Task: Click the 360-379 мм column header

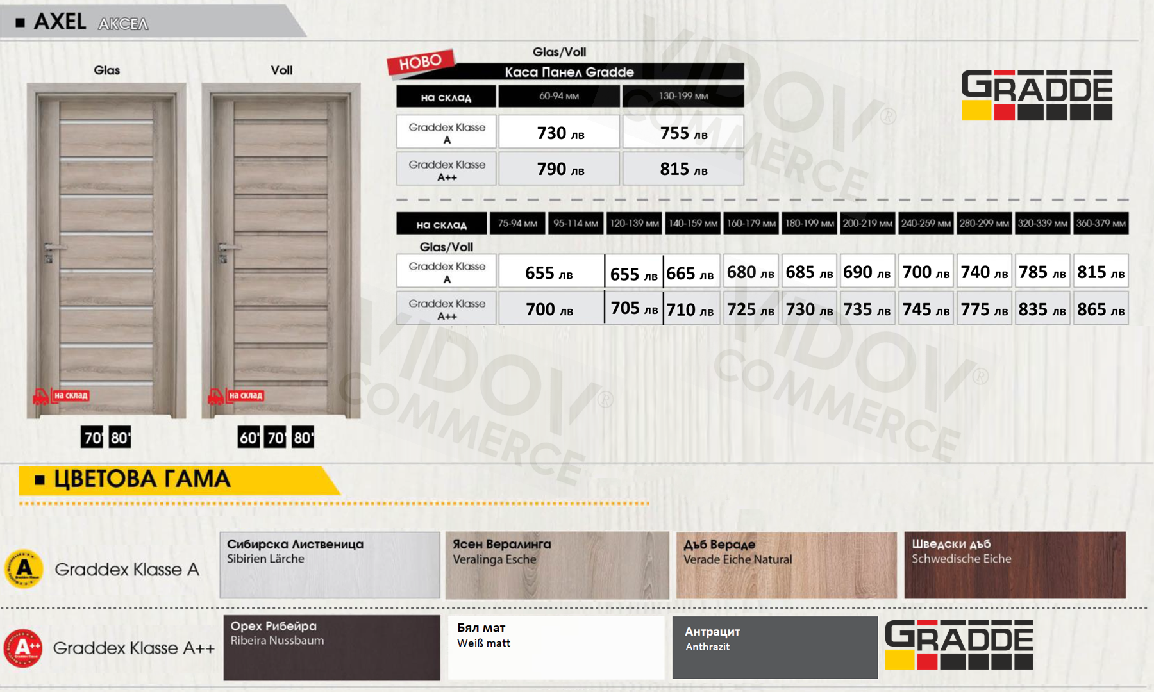Action: point(1101,224)
